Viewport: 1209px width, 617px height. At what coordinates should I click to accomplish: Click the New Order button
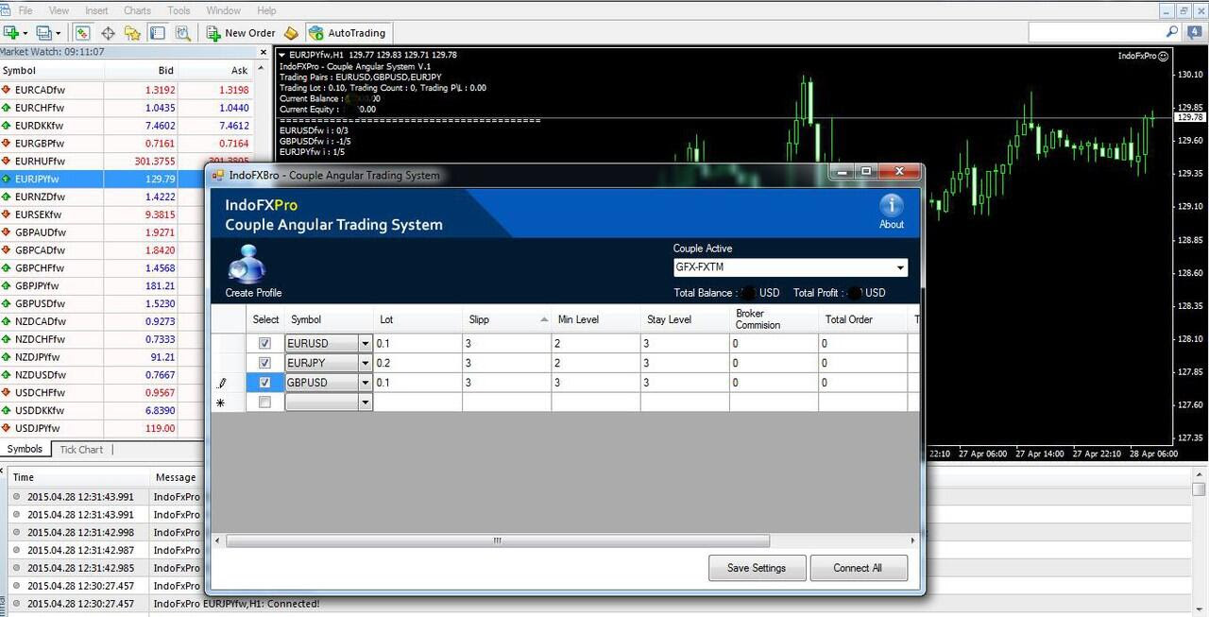[x=241, y=33]
